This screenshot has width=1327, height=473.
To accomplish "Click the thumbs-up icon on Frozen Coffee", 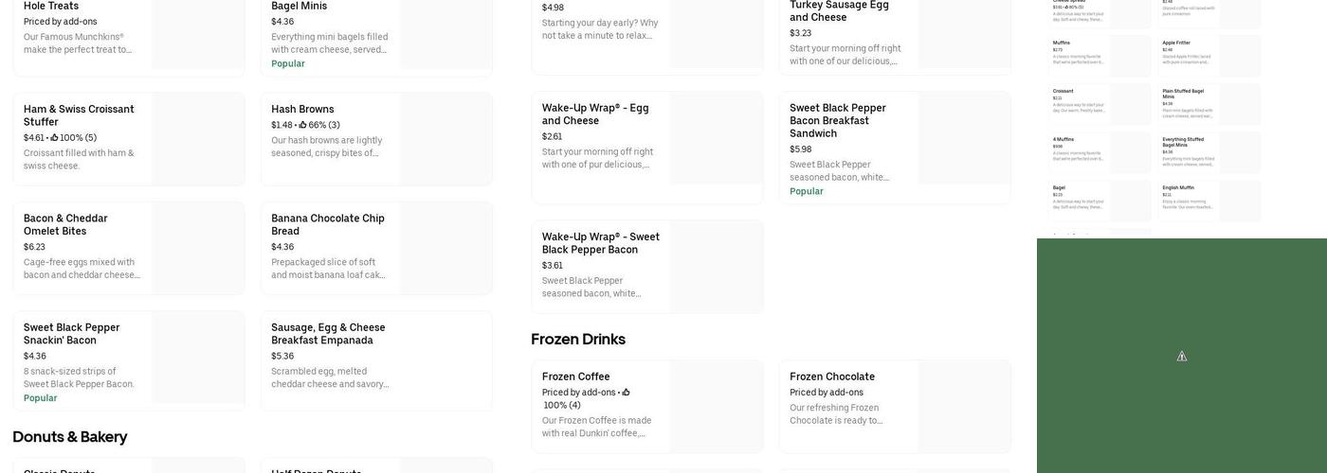I will pyautogui.click(x=626, y=393).
